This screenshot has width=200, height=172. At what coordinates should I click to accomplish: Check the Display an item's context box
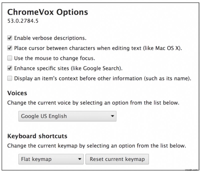pos(10,78)
